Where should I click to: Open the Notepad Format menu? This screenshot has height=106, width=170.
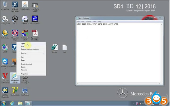pos(88,21)
